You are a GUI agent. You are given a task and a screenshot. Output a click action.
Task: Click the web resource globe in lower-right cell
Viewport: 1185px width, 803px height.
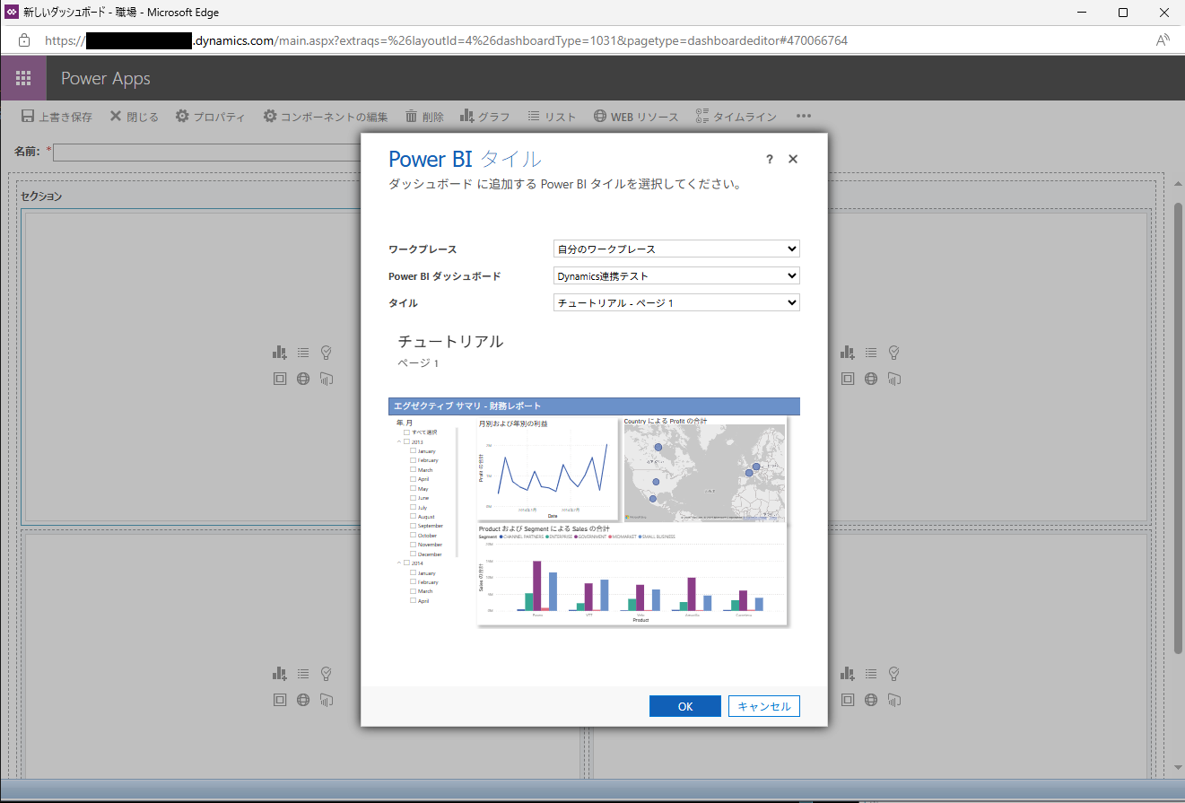tap(870, 700)
